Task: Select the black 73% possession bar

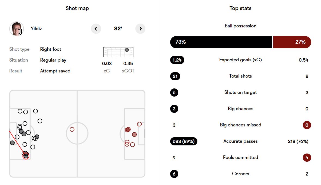Action: 221,42
